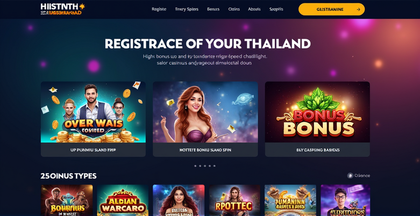This screenshot has width=420, height=216.
Task: Select the last carousel dot
Action: tap(215, 166)
